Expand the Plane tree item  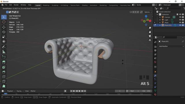coord(160,23)
